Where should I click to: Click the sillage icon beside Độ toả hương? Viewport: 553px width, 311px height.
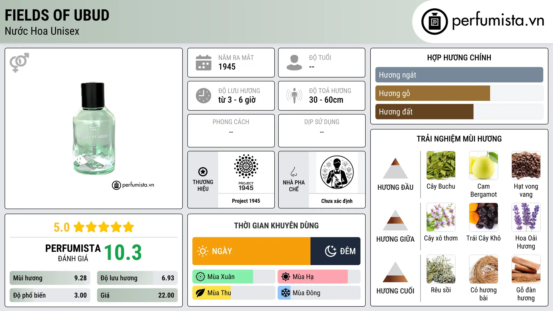[294, 96]
